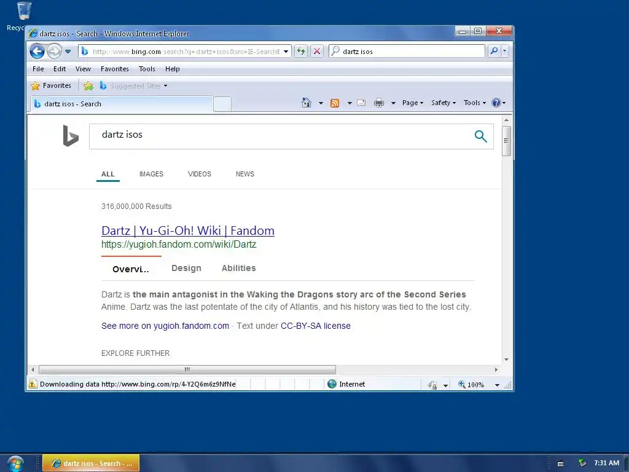The image size is (629, 472).
Task: Click the Print icon
Action: 378,103
